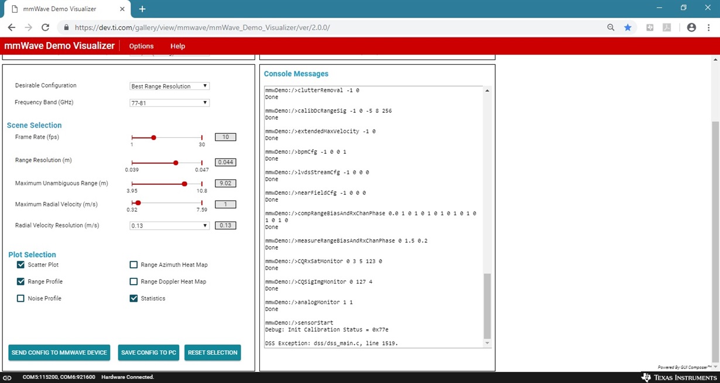720x383 pixels.
Task: Go back to the previous page
Action: tap(12, 27)
